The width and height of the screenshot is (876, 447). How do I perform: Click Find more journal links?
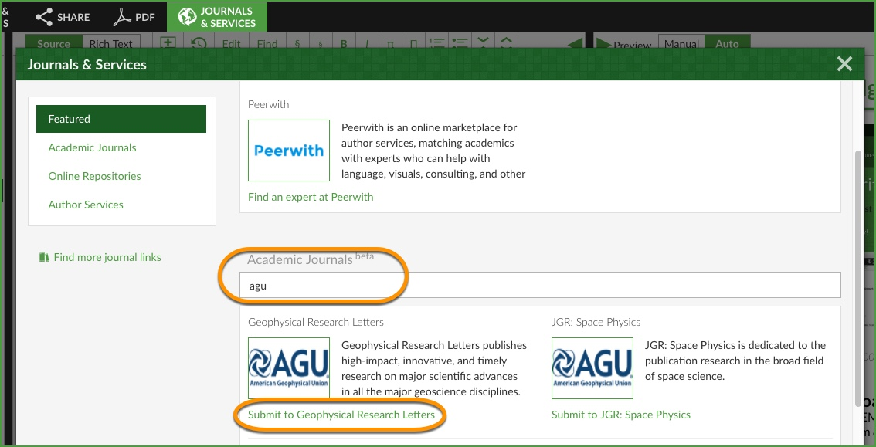(100, 257)
